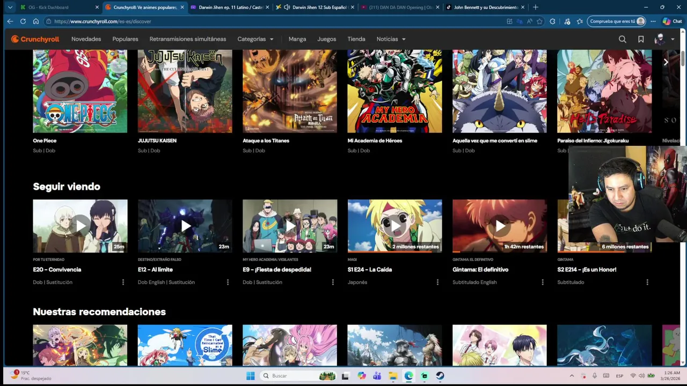Open the tab actions dropdown
687x386 pixels.
pyautogui.click(x=10, y=8)
